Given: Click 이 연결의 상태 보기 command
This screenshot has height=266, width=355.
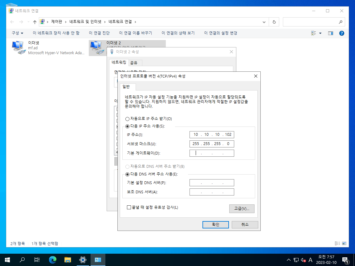Looking at the screenshot, I should tap(178, 33).
